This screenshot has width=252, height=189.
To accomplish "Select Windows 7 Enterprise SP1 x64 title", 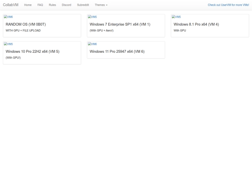I will tap(120, 24).
